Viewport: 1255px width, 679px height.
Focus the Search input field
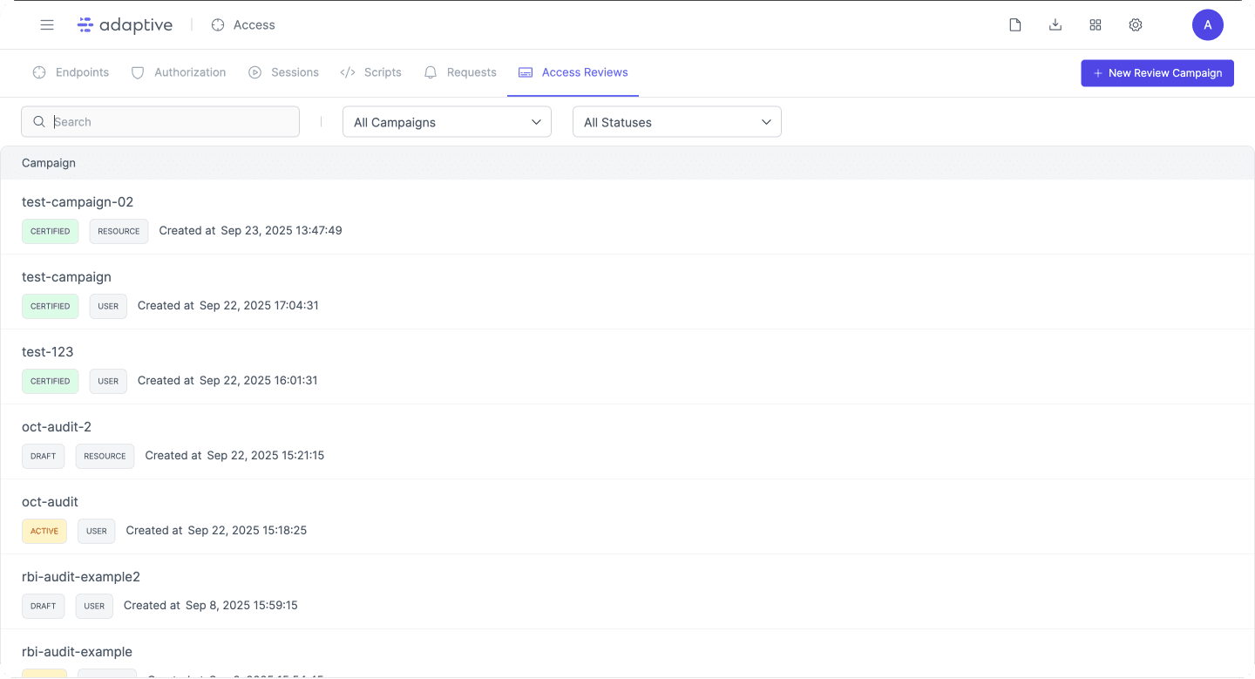160,122
